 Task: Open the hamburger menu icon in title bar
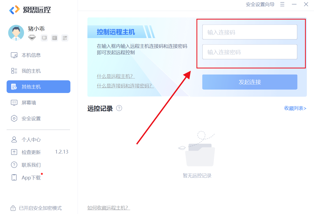point(282,4)
